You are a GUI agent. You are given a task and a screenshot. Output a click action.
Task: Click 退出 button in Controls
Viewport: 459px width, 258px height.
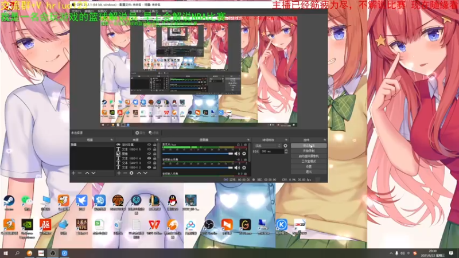point(309,171)
